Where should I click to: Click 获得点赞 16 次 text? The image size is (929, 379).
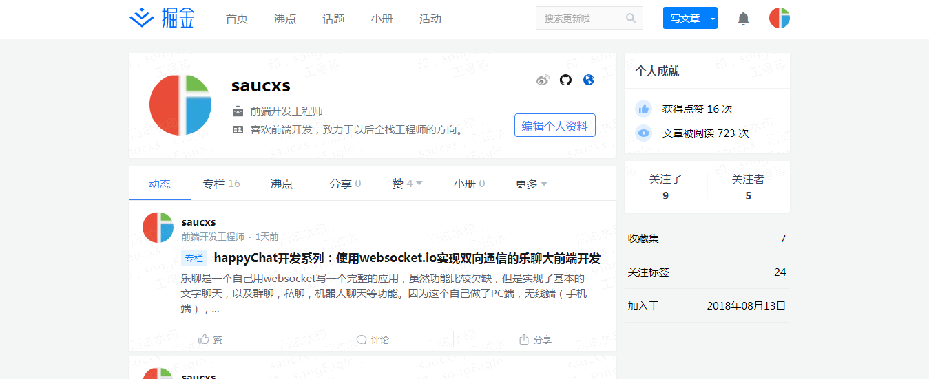click(x=697, y=109)
